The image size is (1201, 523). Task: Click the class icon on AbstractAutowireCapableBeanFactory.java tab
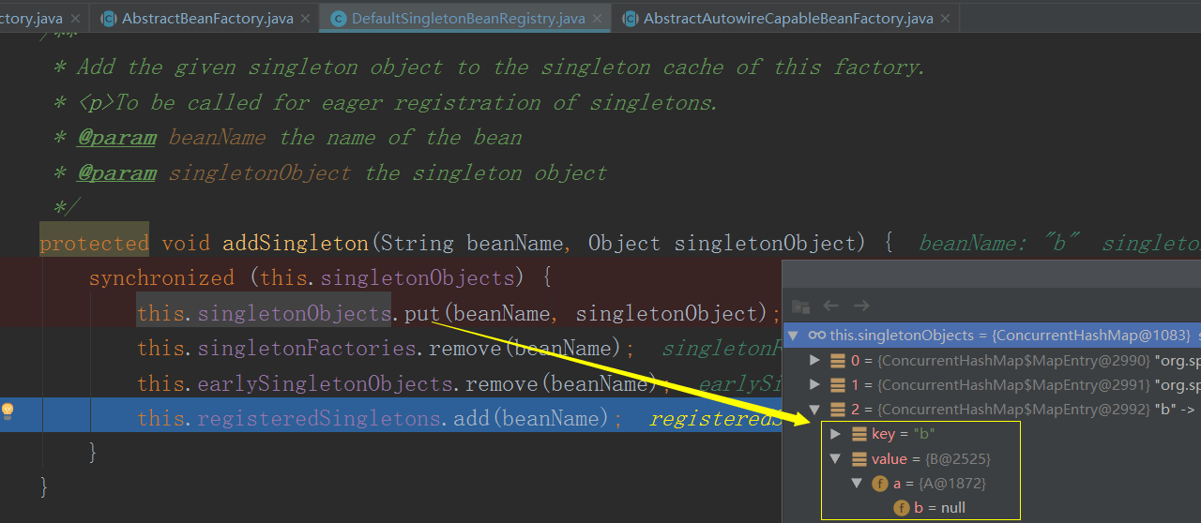pos(630,19)
